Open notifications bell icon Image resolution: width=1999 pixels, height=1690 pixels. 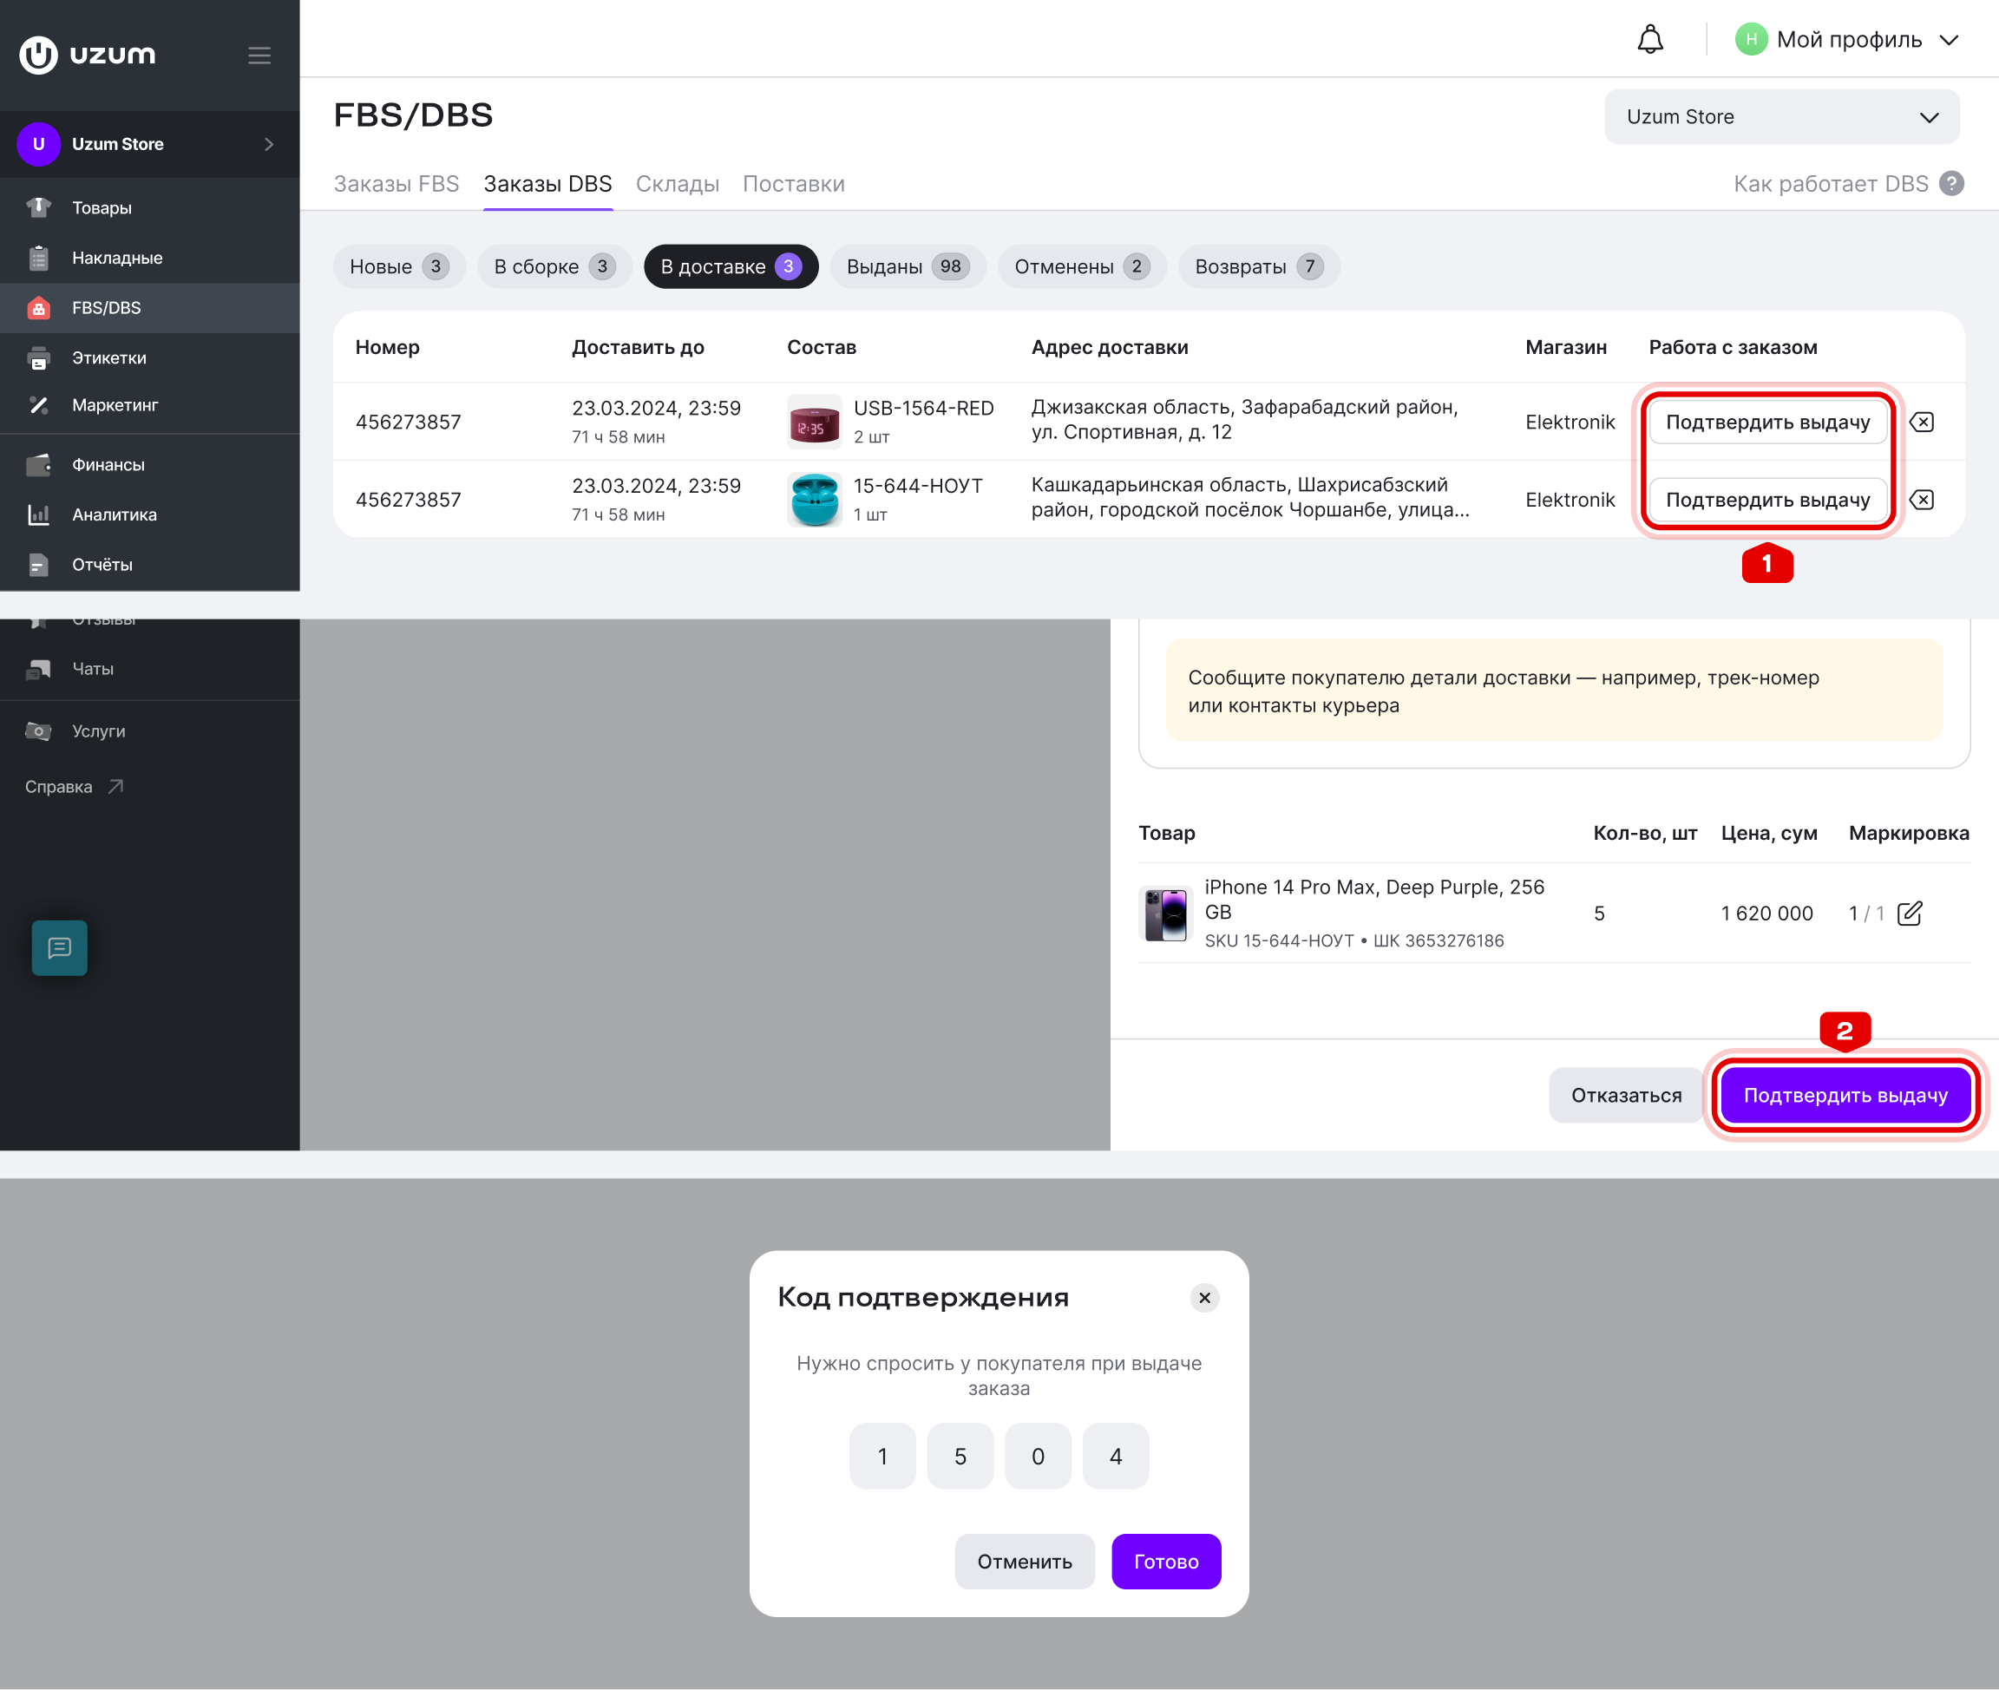click(x=1649, y=39)
